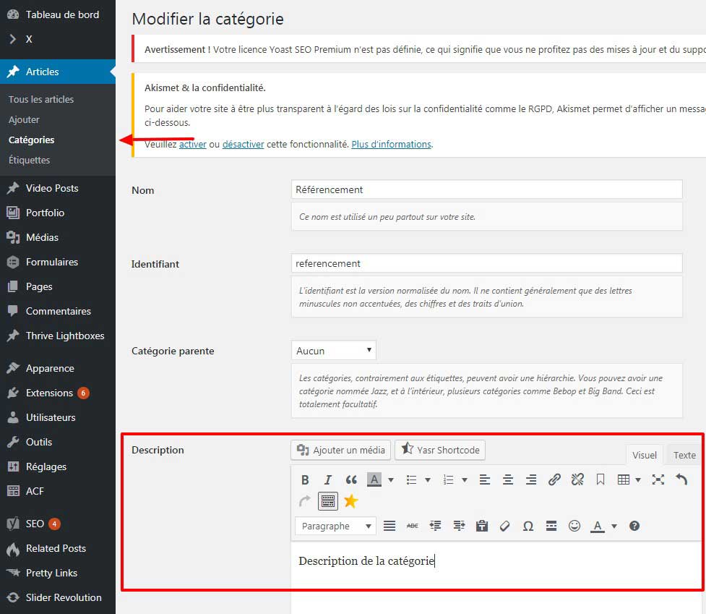This screenshot has height=614, width=706.
Task: Toggle the toolbar kitchen sink
Action: 328,501
